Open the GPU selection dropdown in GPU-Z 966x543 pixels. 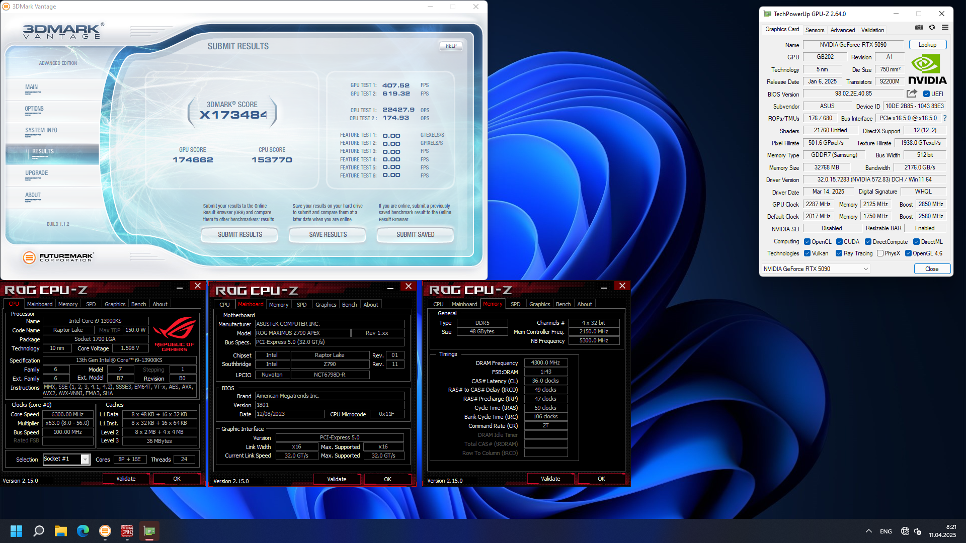tap(816, 269)
